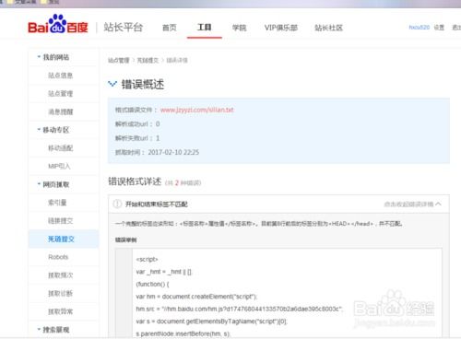Click the s.parentNode.insertBefore code line

[183, 333]
